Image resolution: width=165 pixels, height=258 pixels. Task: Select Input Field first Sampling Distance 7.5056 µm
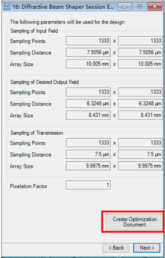coord(88,52)
